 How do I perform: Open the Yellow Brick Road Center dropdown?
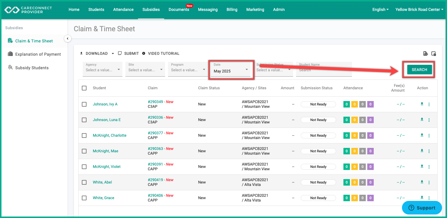pyautogui.click(x=419, y=9)
